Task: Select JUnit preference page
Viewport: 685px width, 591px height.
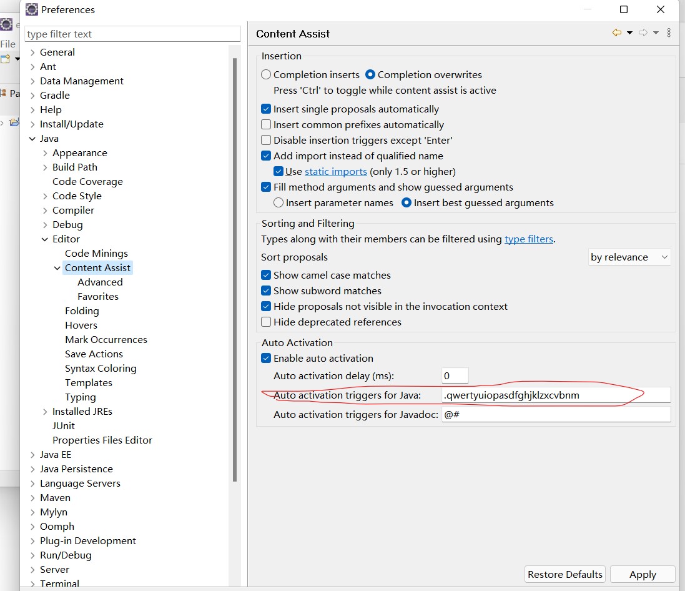Action: (x=63, y=426)
